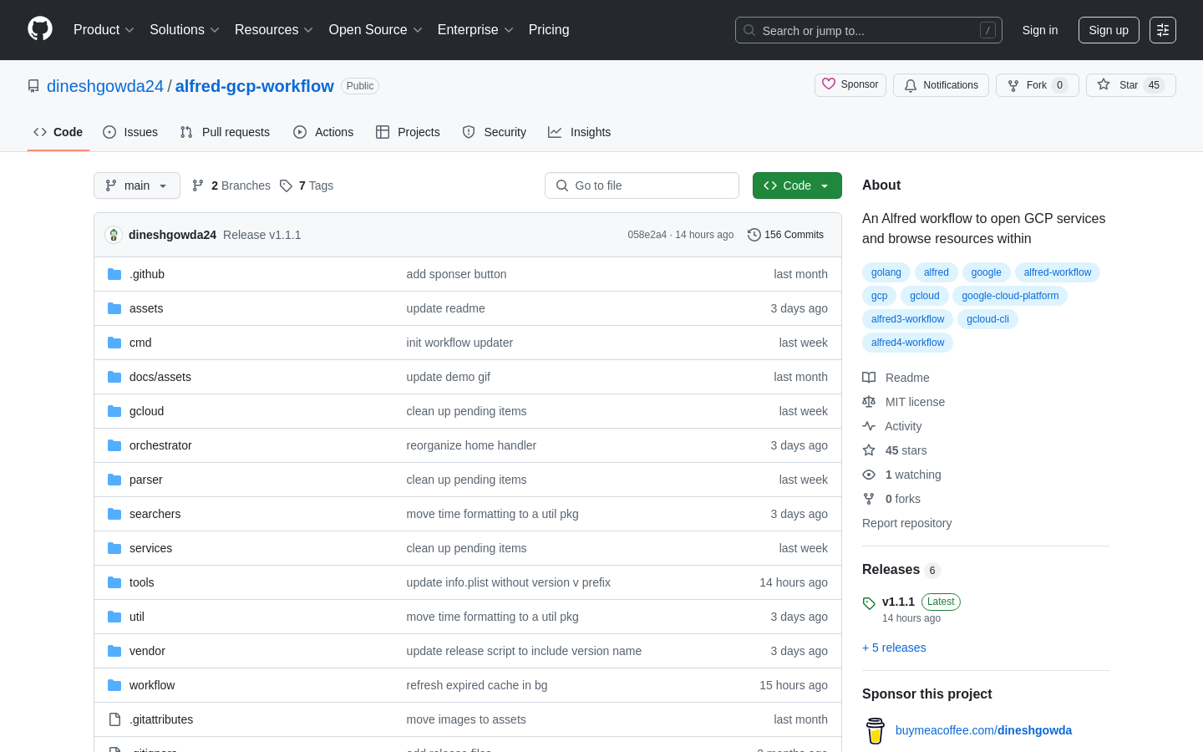The image size is (1203, 752).
Task: Switch to the Pull requests tab
Action: [x=225, y=132]
